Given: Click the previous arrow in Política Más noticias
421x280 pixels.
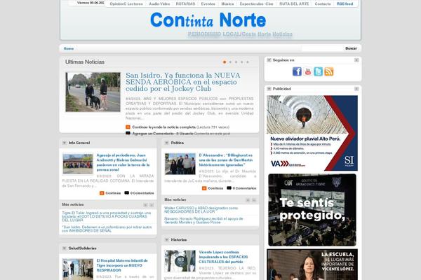Looking at the screenshot, I should [248, 200].
